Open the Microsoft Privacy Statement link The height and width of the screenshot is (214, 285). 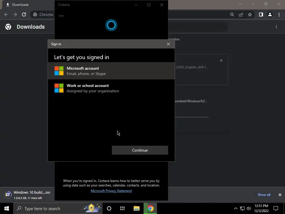coord(111,191)
